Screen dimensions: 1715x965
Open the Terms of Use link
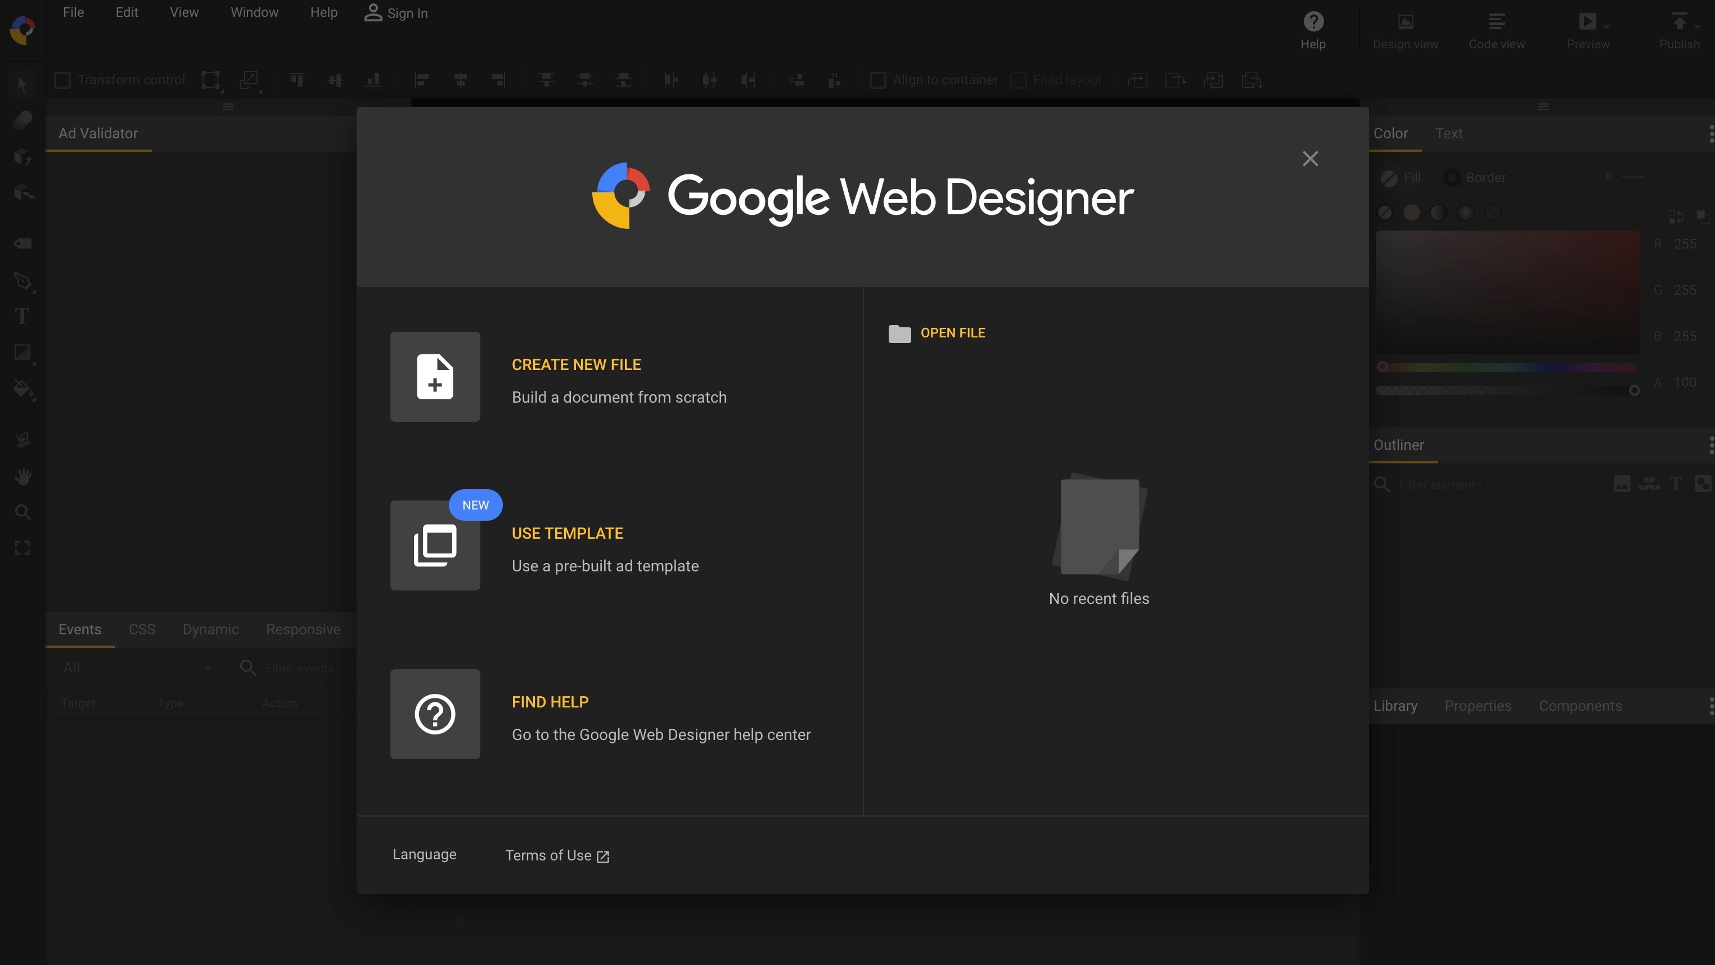(557, 855)
